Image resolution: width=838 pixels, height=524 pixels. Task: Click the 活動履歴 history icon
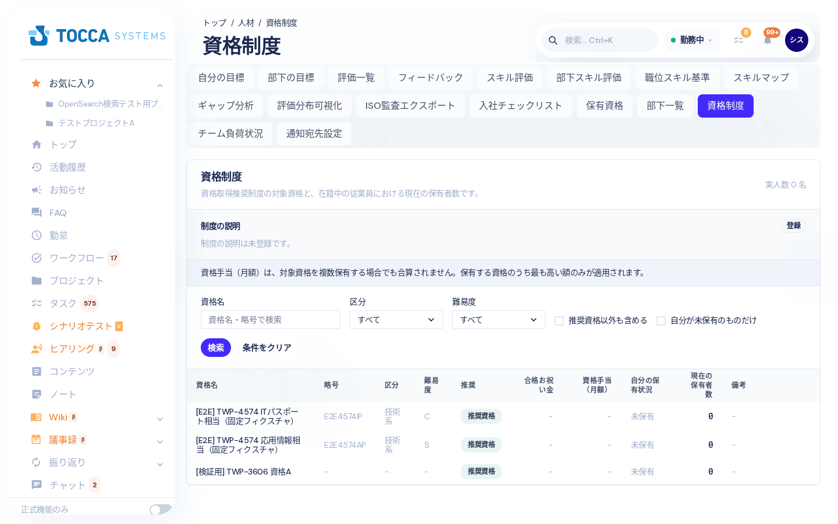(x=37, y=167)
